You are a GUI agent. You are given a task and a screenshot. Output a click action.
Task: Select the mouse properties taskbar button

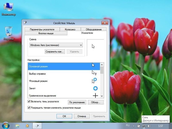click(x=37, y=126)
